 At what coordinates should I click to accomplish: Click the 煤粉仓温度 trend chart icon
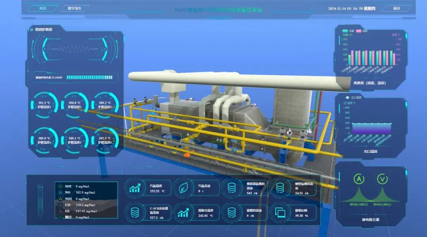183,213
